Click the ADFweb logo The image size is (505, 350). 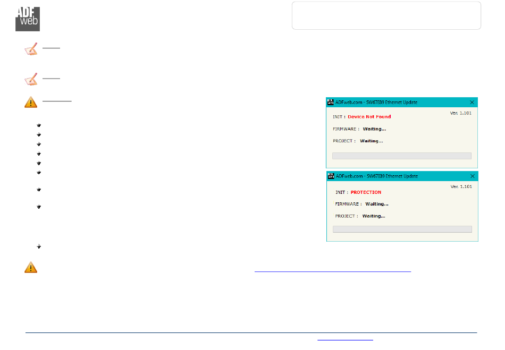(x=27, y=19)
